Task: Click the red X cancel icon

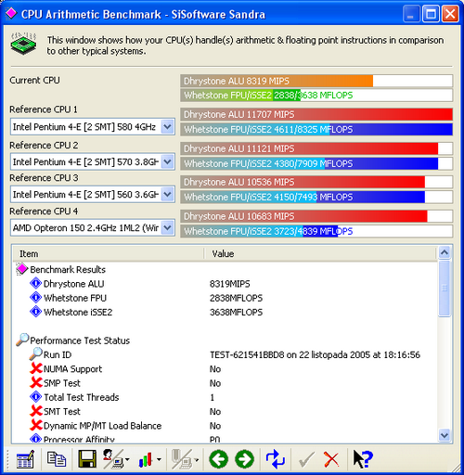Action: pyautogui.click(x=331, y=459)
